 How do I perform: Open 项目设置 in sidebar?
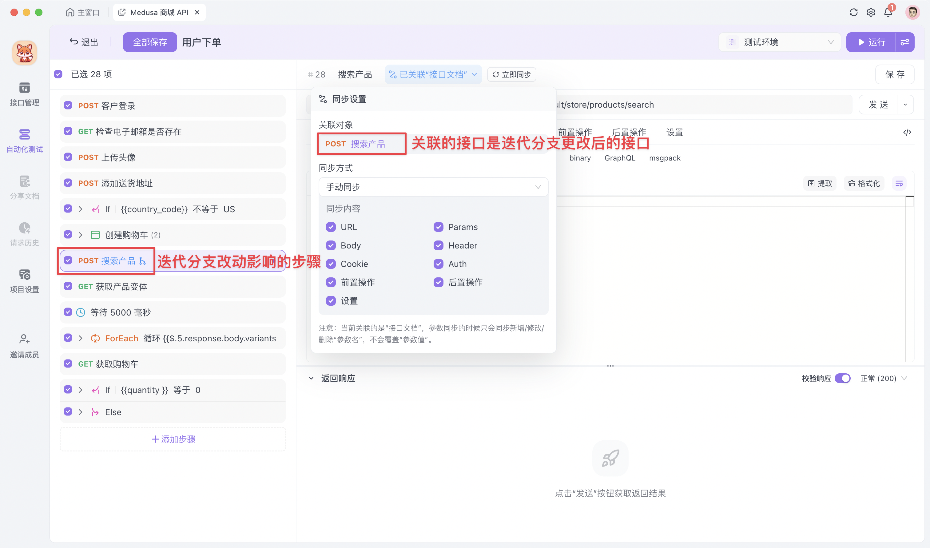pyautogui.click(x=24, y=281)
